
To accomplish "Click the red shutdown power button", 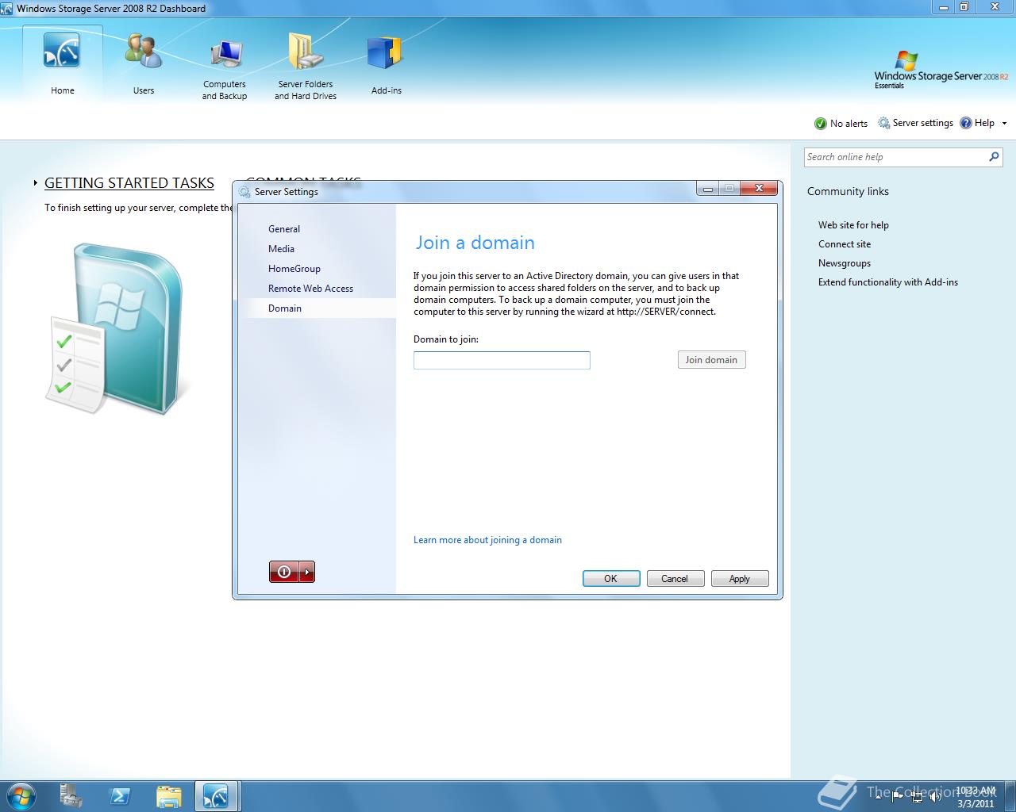I will [x=284, y=572].
